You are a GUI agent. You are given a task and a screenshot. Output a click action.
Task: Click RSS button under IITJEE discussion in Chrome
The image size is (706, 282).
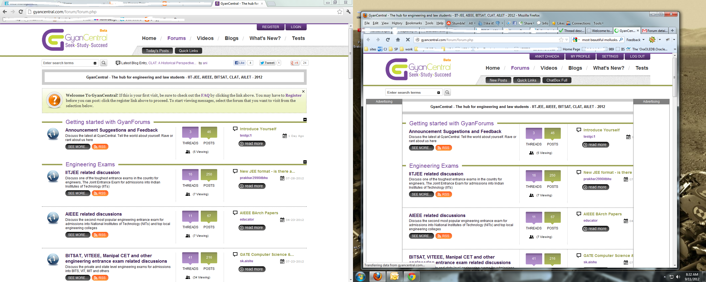pyautogui.click(x=100, y=193)
